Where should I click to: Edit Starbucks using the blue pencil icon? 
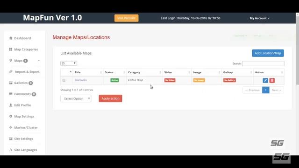click(265, 80)
